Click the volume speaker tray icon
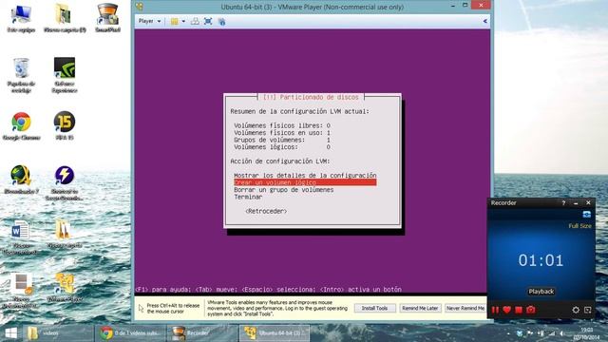 click(561, 333)
